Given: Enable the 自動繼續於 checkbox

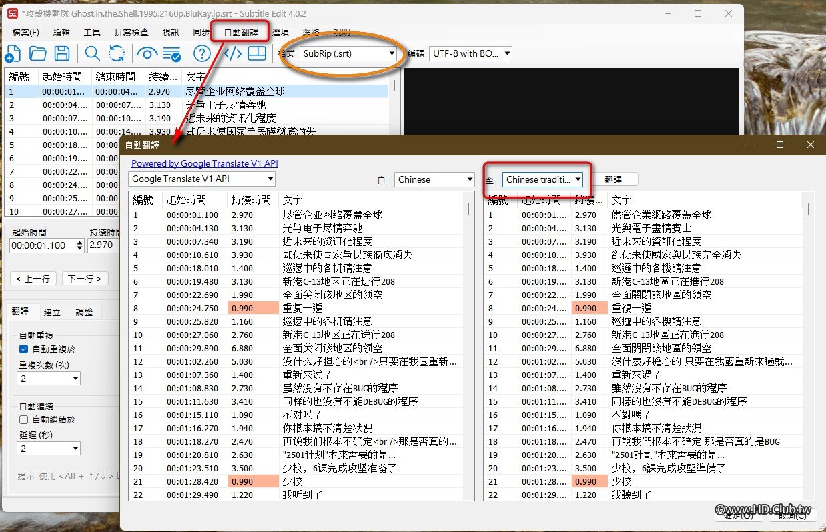Looking at the screenshot, I should 23,419.
